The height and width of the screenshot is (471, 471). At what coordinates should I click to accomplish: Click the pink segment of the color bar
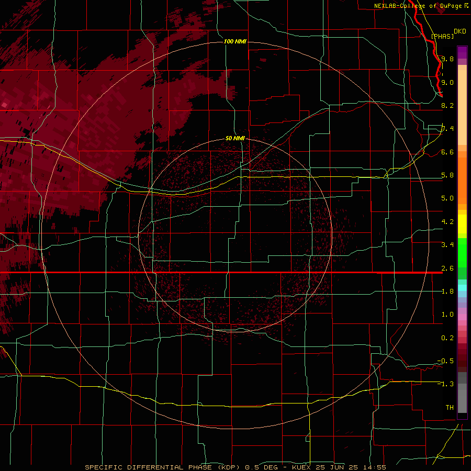(462, 317)
